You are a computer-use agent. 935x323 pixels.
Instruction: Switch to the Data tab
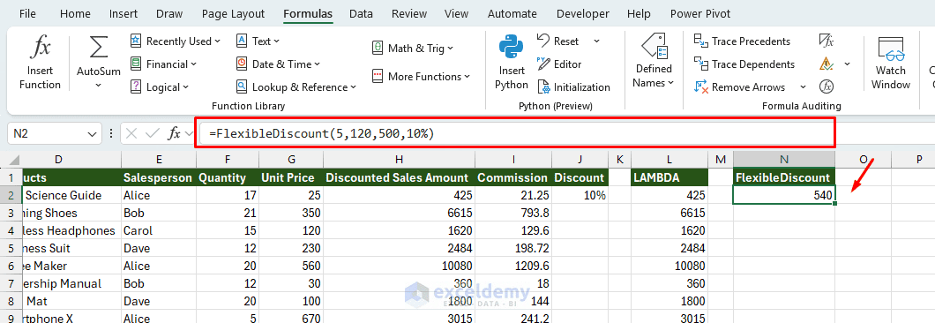click(362, 14)
